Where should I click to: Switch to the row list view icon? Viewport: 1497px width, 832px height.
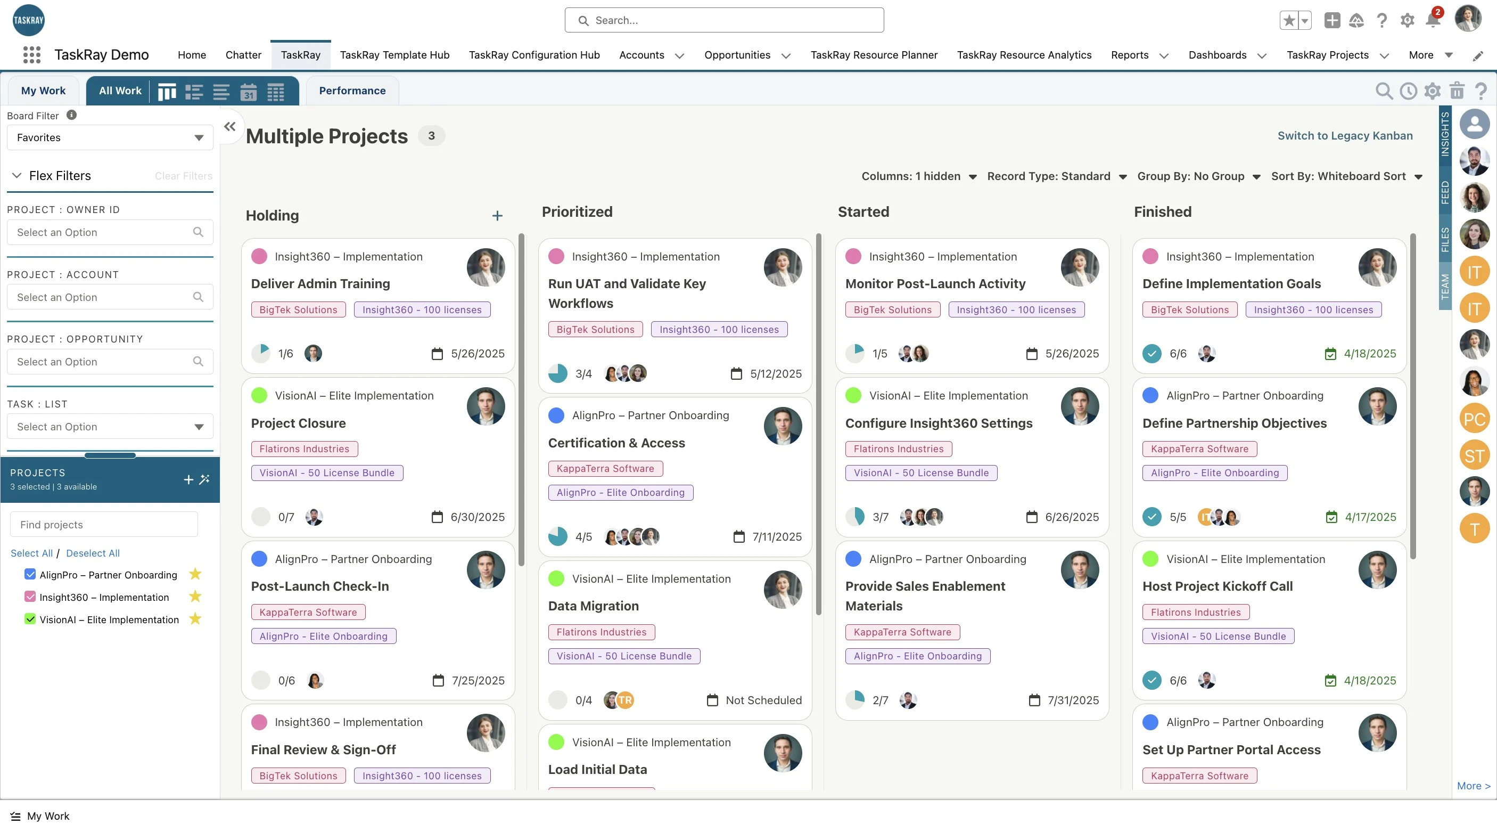[x=221, y=91]
